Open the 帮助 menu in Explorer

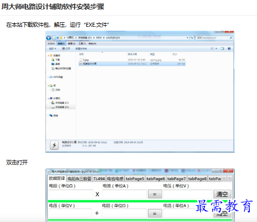92,44
